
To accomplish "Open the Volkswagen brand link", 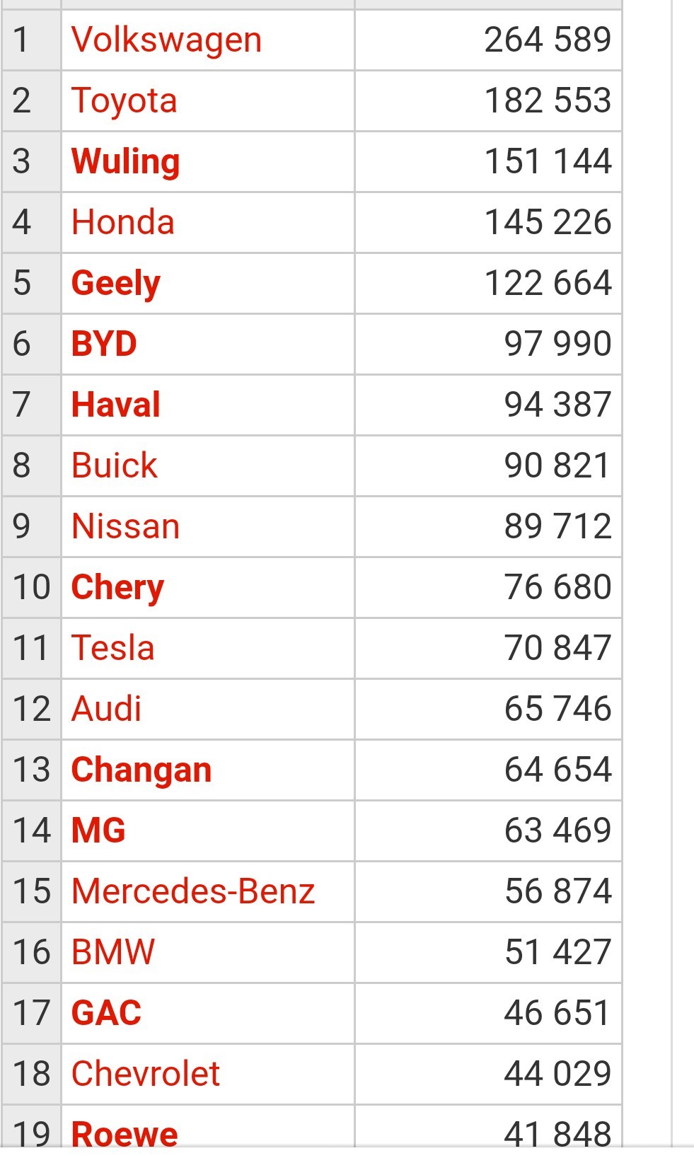I will 166,40.
